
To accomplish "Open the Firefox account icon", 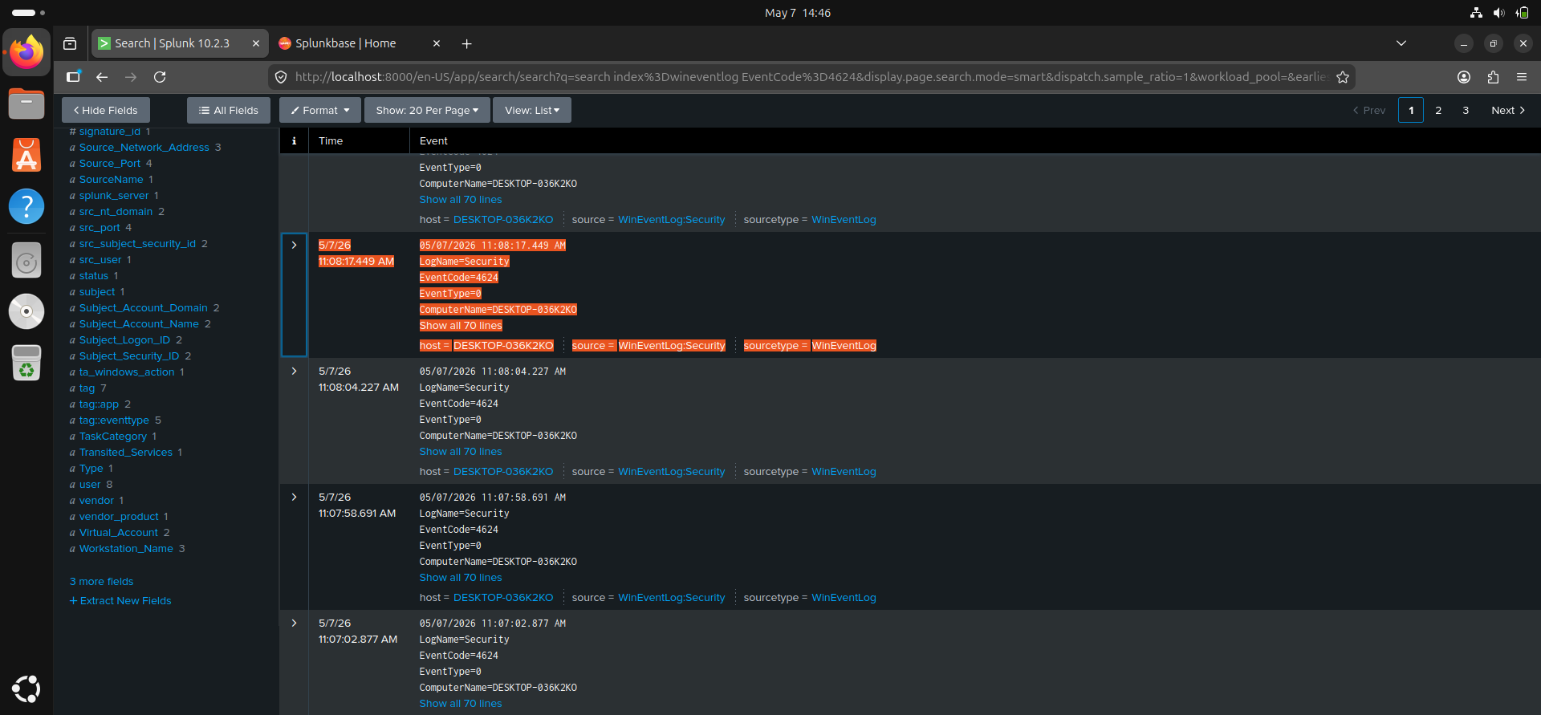I will [x=1464, y=77].
